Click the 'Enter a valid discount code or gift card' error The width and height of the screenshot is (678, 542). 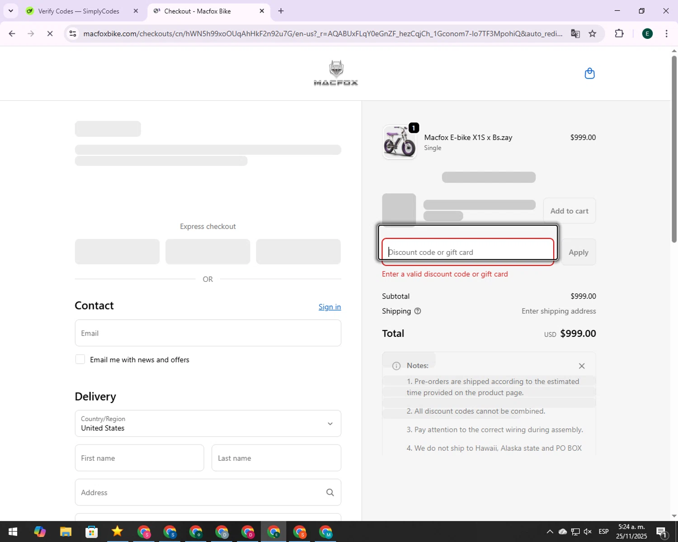pos(445,274)
